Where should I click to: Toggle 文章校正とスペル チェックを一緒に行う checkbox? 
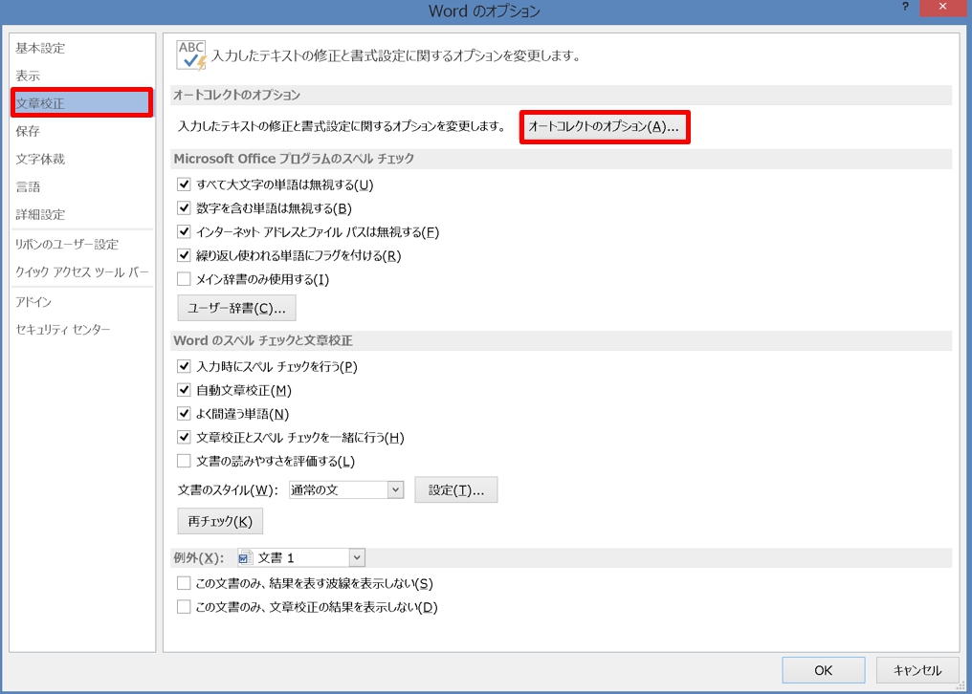click(x=184, y=438)
